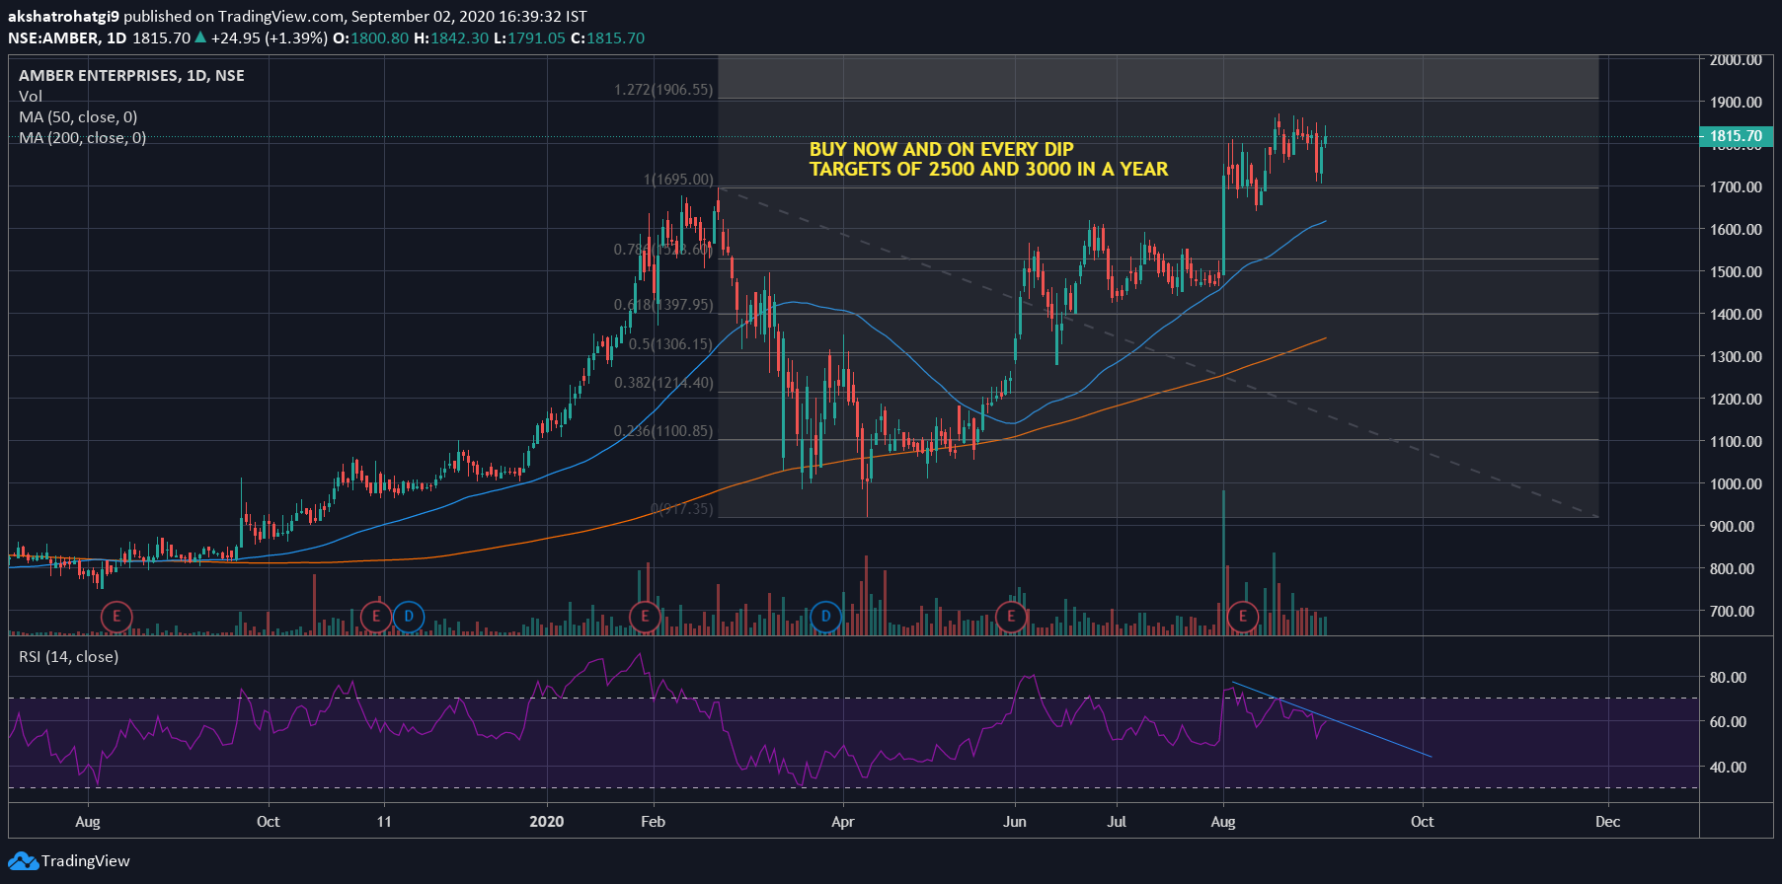1782x884 pixels.
Task: Click the C:1815.70 close value
Action: coord(607,37)
